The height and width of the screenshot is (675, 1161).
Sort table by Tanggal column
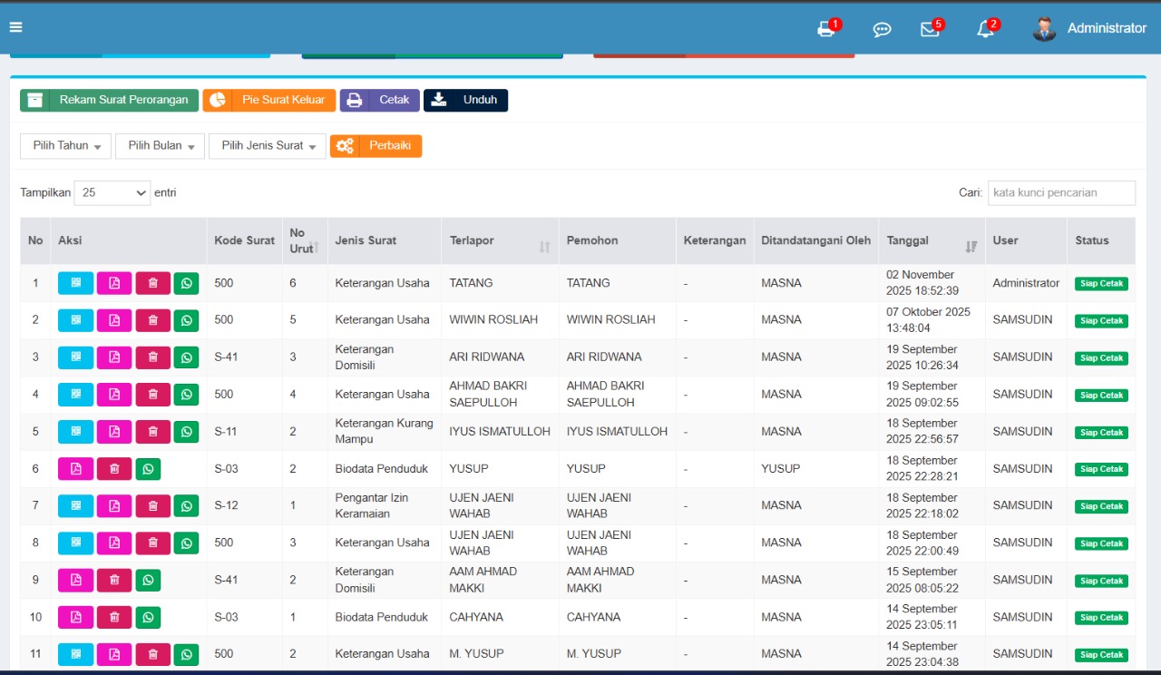coord(932,241)
